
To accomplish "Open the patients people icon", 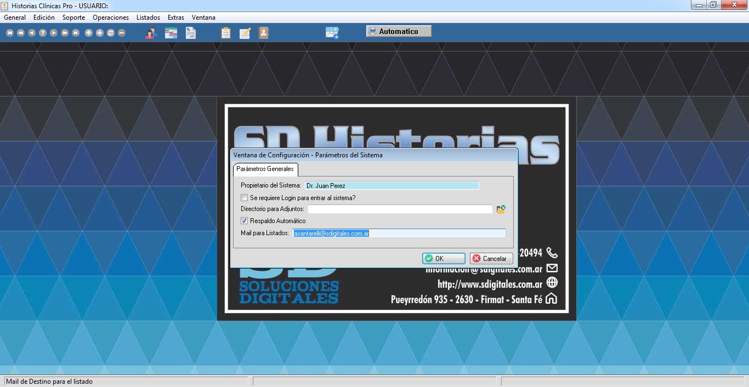I will (x=151, y=33).
